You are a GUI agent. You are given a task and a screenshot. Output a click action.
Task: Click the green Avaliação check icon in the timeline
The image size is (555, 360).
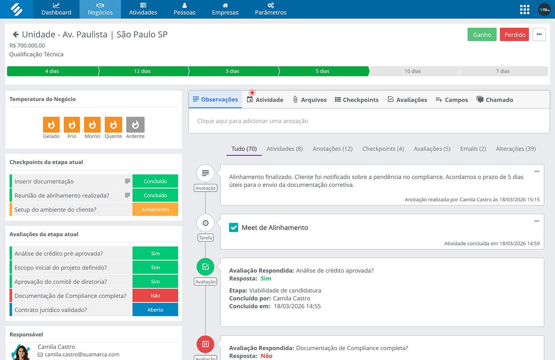coord(205,267)
